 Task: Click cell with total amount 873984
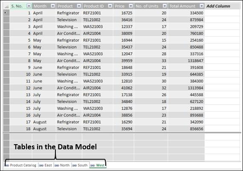click(186, 20)
